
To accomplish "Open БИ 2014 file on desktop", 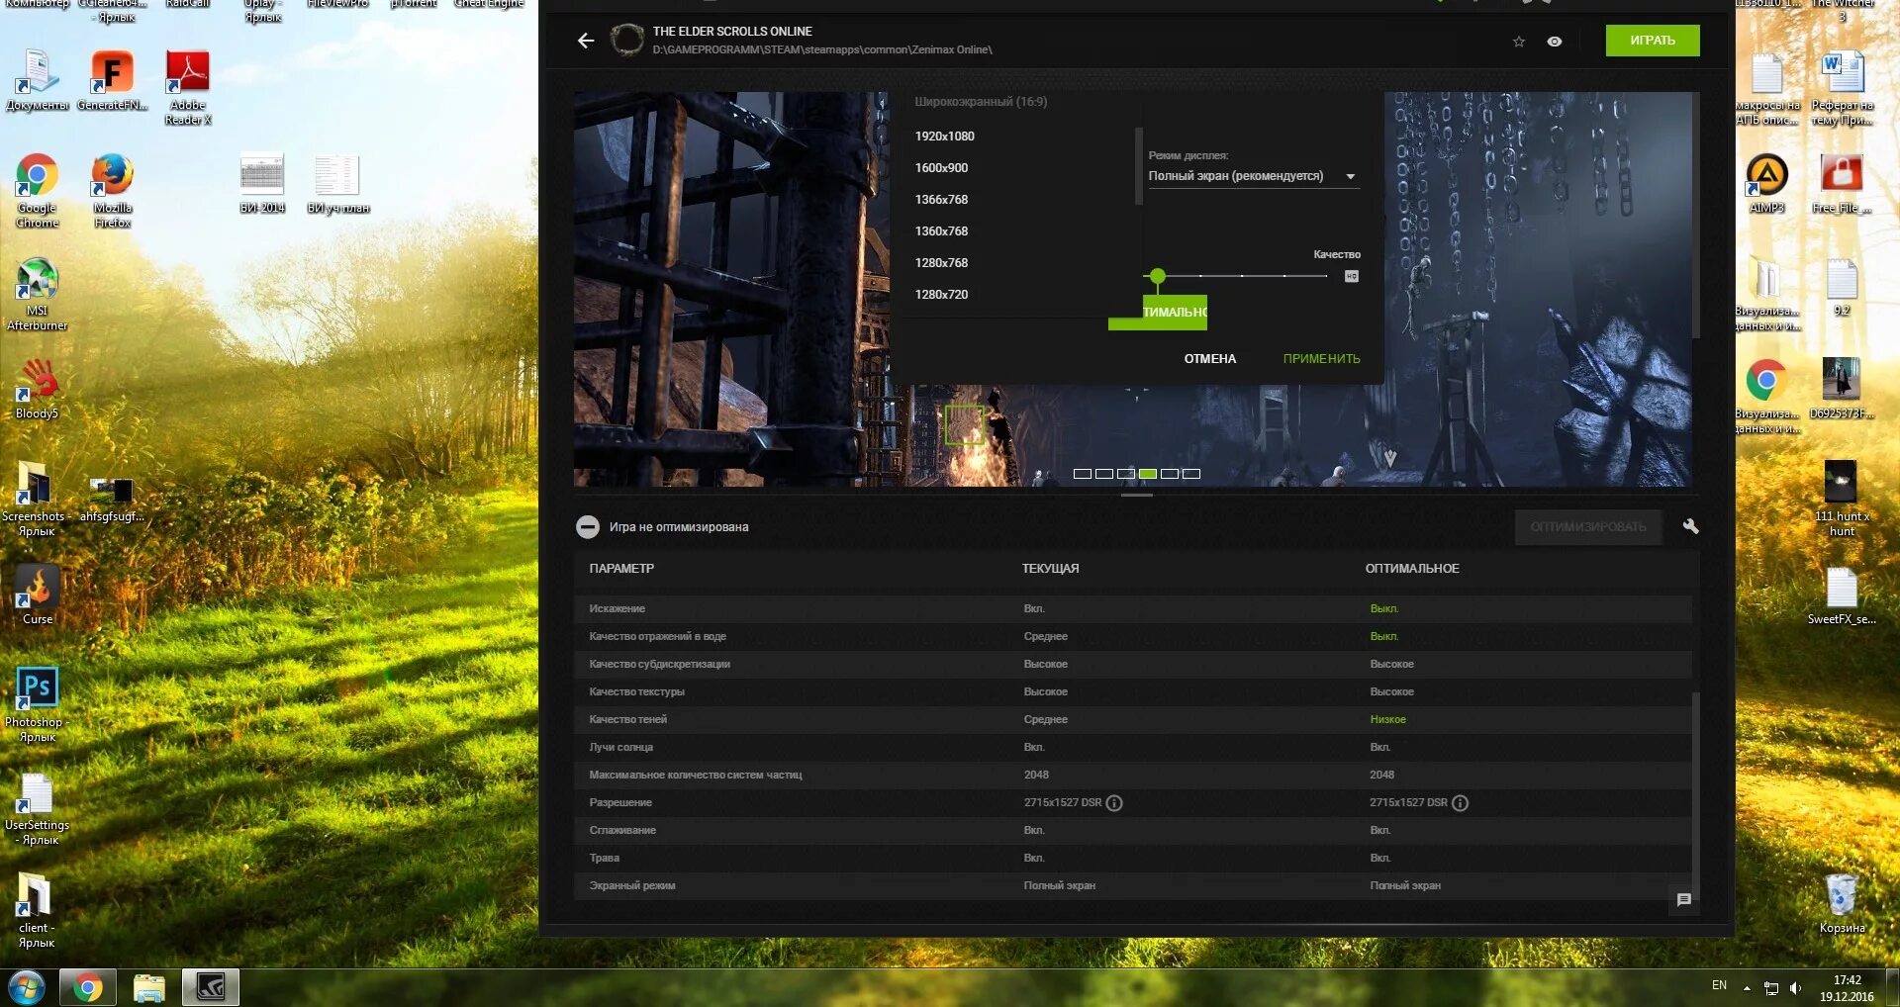I will click(x=262, y=184).
